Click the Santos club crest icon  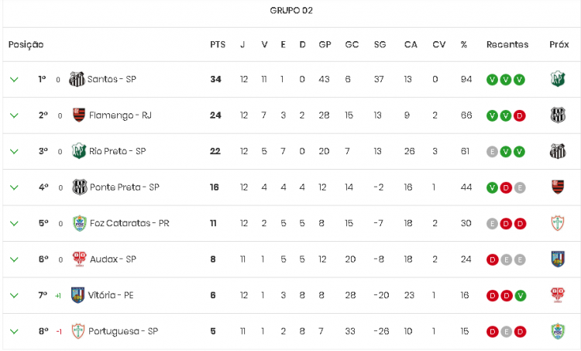tap(77, 79)
